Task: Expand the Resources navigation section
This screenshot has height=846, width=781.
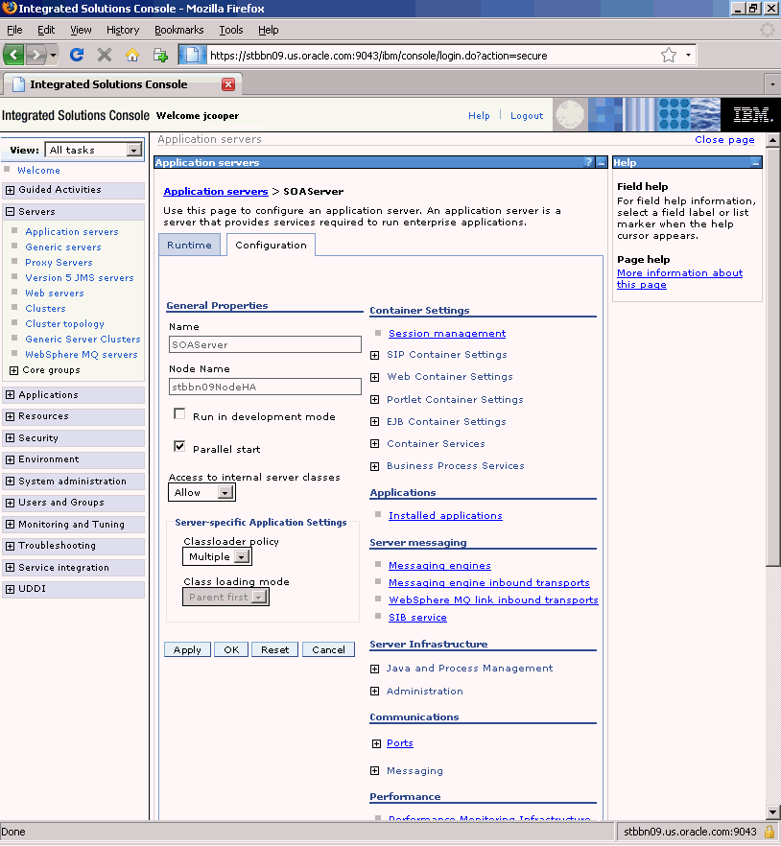Action: click(x=10, y=416)
